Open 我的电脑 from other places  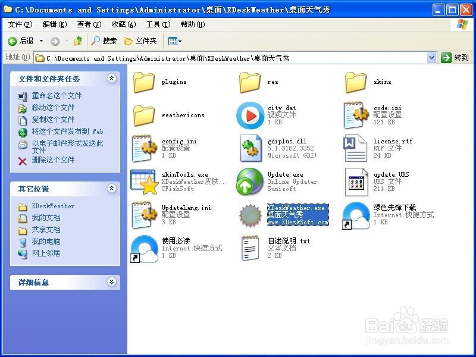click(x=46, y=242)
